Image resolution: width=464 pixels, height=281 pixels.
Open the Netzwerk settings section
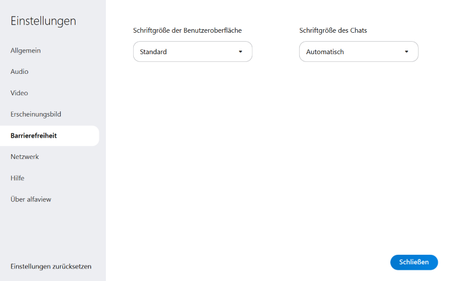pyautogui.click(x=24, y=157)
